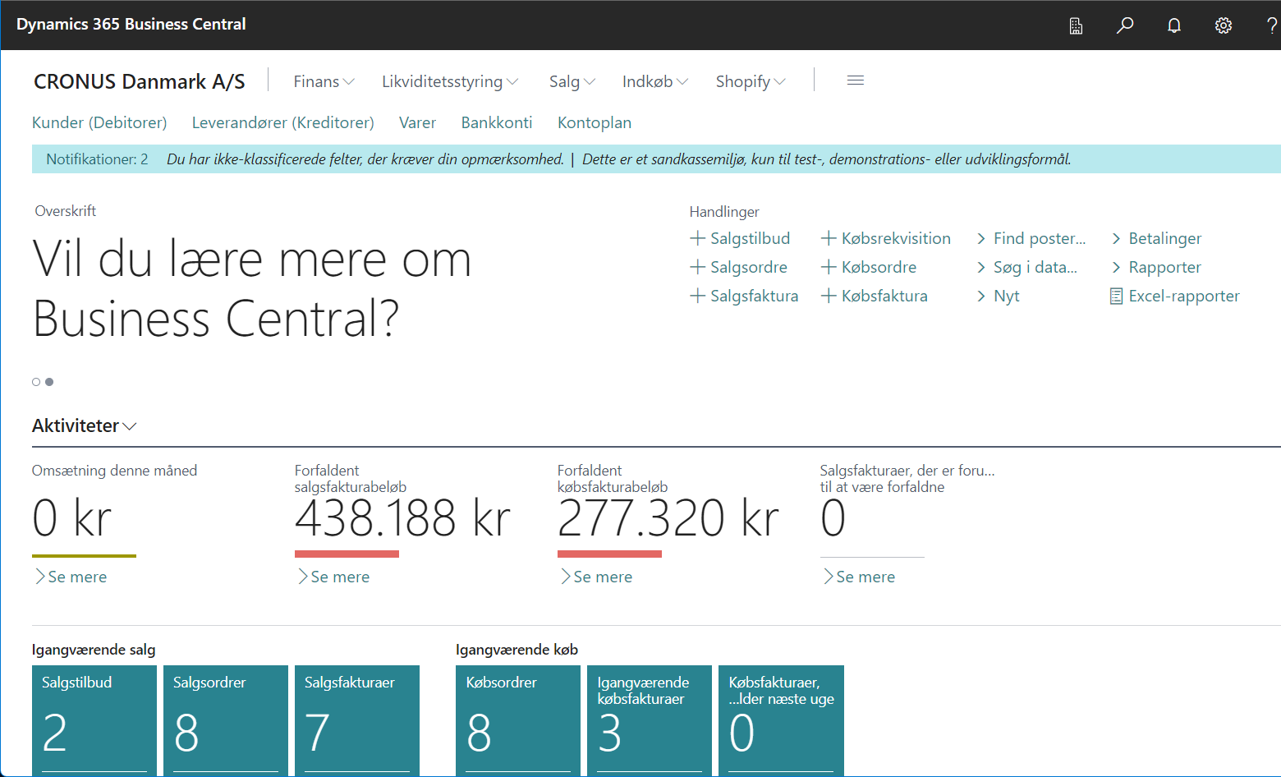Open the Kontoplan page

coord(595,122)
